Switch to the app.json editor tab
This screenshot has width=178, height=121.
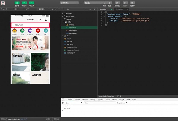pyautogui.click(x=103, y=9)
